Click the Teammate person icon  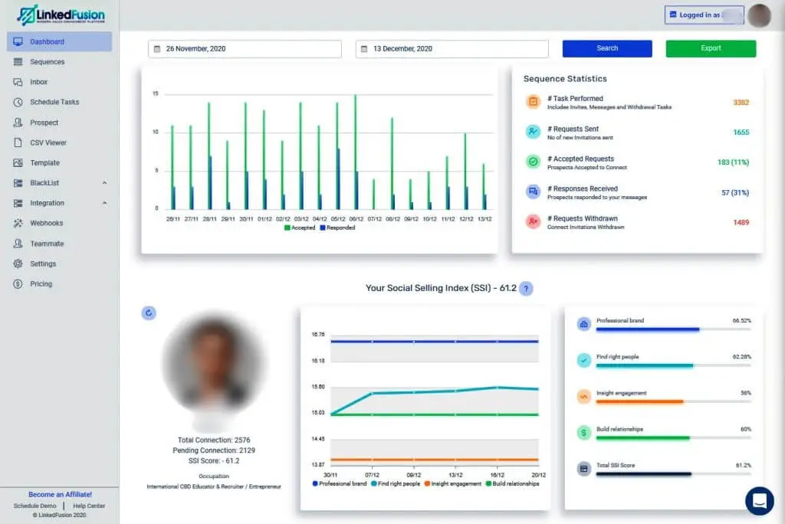[x=18, y=244]
